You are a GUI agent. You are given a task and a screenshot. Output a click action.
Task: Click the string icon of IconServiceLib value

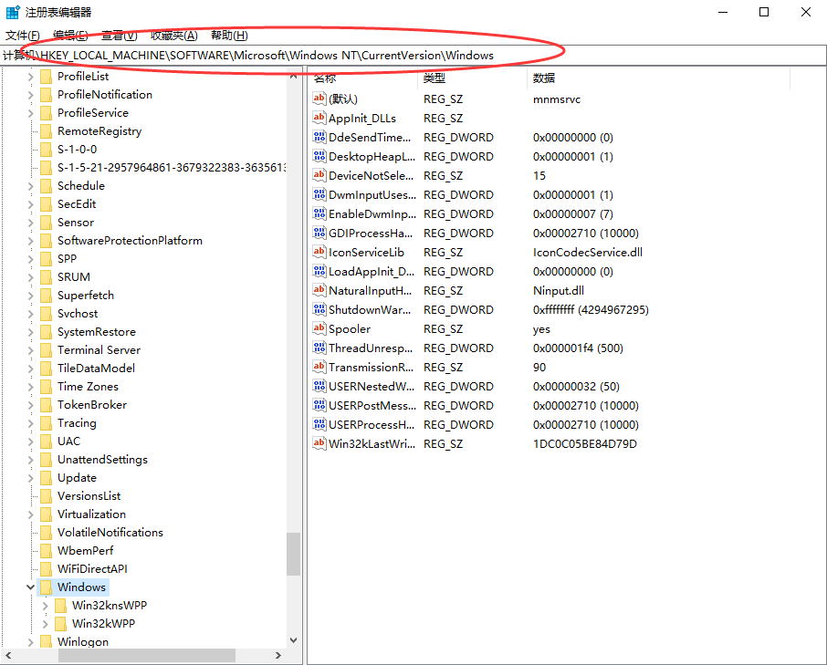(x=319, y=252)
